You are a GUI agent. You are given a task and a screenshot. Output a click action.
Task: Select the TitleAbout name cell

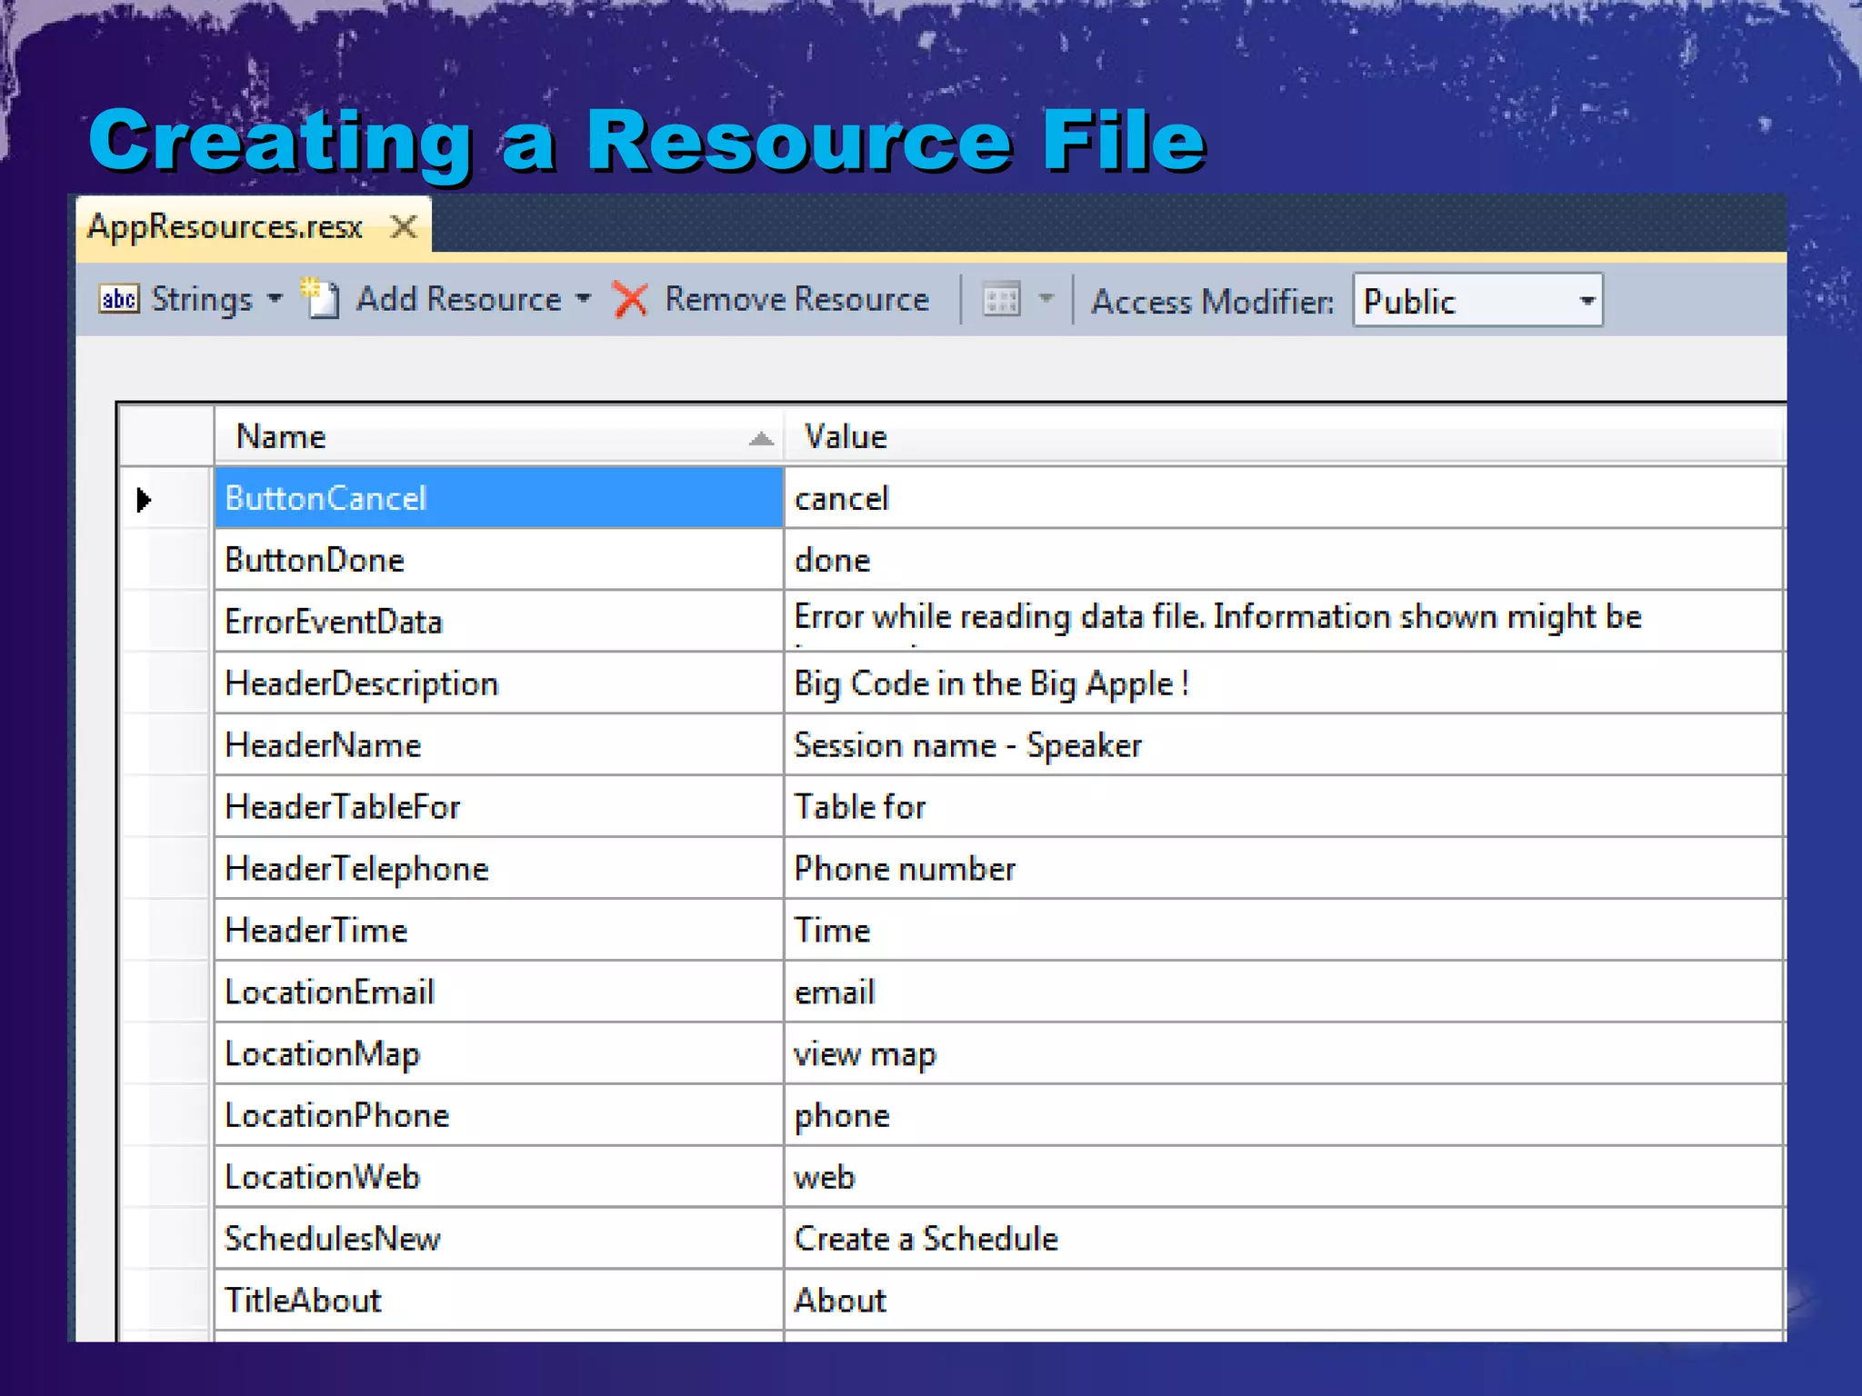(x=498, y=1301)
